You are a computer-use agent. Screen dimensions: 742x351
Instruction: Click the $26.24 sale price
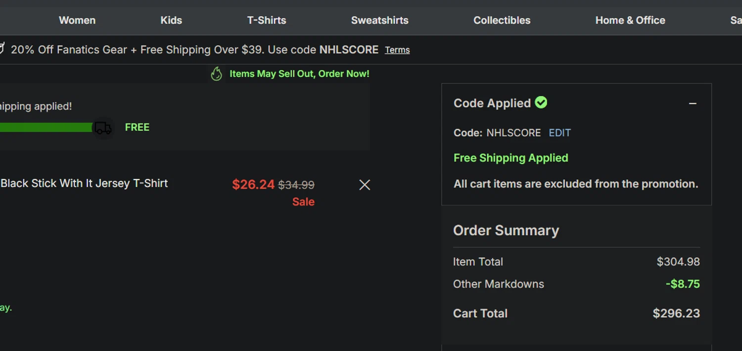(253, 185)
